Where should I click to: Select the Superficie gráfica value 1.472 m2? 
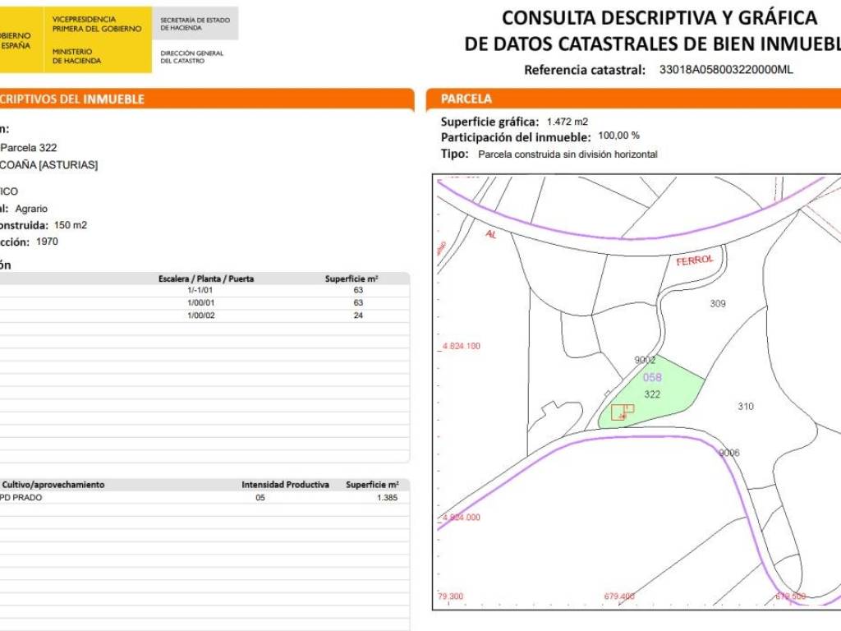click(x=568, y=122)
